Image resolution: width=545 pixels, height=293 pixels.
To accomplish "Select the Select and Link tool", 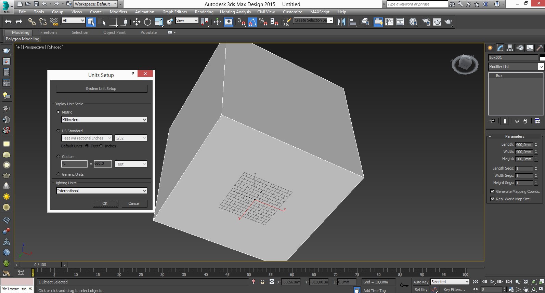I will [32, 22].
